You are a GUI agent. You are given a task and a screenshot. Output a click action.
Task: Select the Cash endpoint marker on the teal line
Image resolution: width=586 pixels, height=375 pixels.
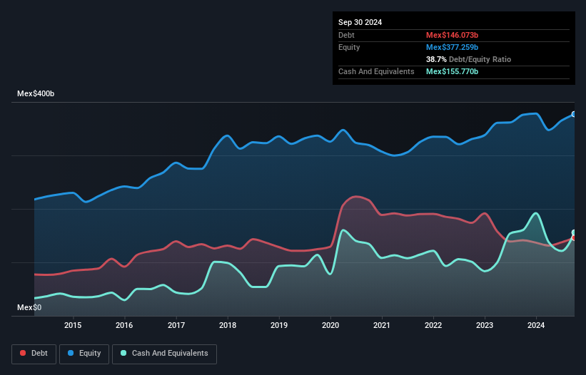[x=574, y=232]
